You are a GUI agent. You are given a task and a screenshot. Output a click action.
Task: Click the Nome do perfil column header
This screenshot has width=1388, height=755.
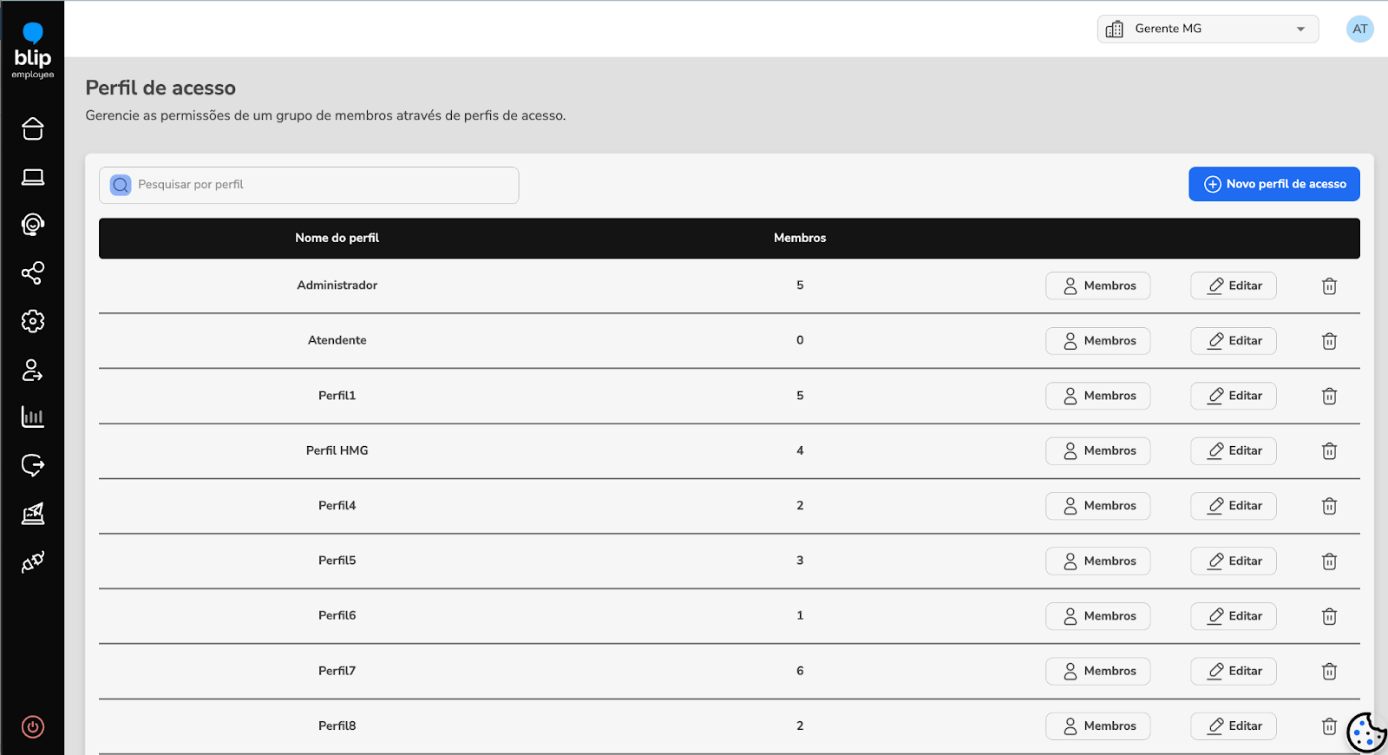tap(337, 238)
